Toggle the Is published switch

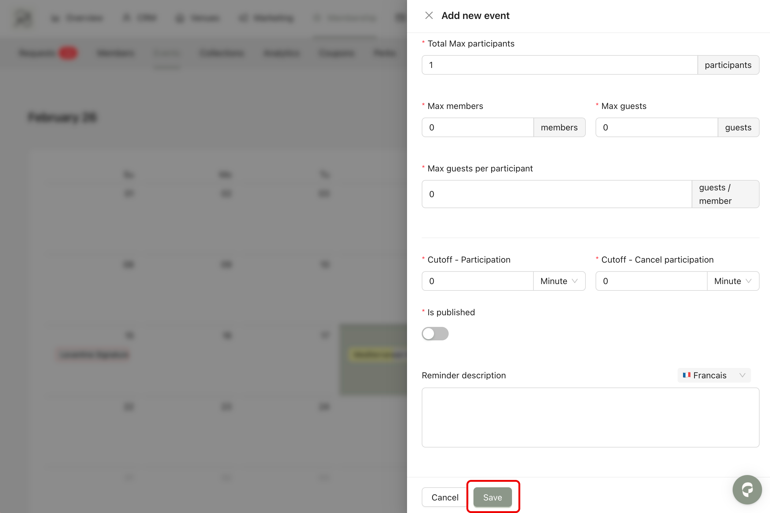pyautogui.click(x=435, y=333)
